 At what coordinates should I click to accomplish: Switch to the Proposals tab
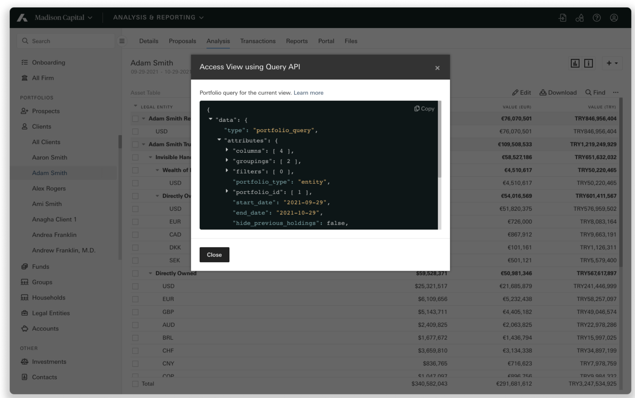pos(182,41)
